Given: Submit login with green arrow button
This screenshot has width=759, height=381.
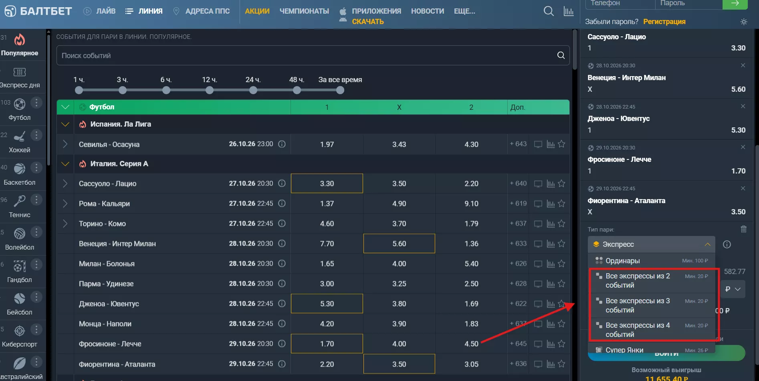Looking at the screenshot, I should click(x=735, y=4).
